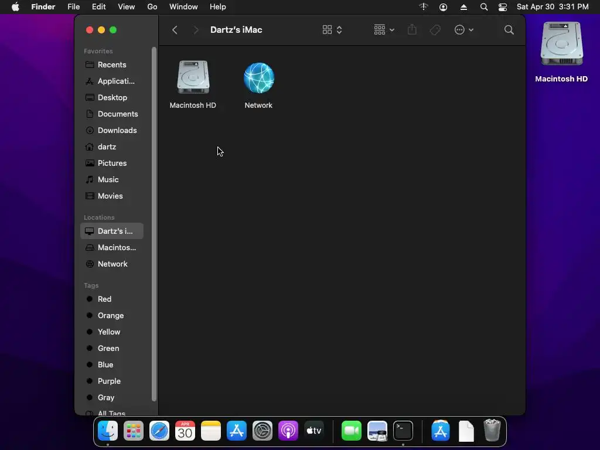This screenshot has height=450, width=600.
Task: Filter by the Gray tag
Action: (112, 398)
